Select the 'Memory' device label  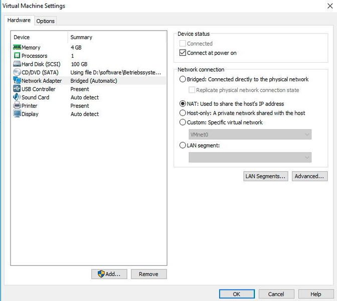tap(31, 48)
